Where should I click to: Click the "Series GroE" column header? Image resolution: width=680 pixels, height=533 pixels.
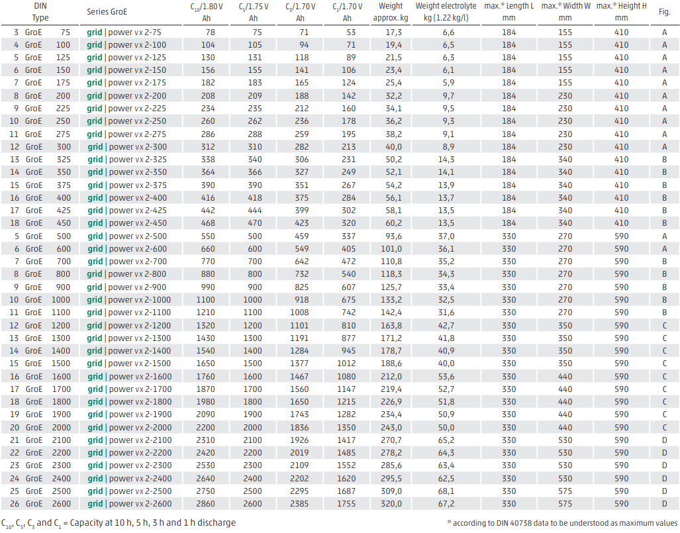click(107, 12)
